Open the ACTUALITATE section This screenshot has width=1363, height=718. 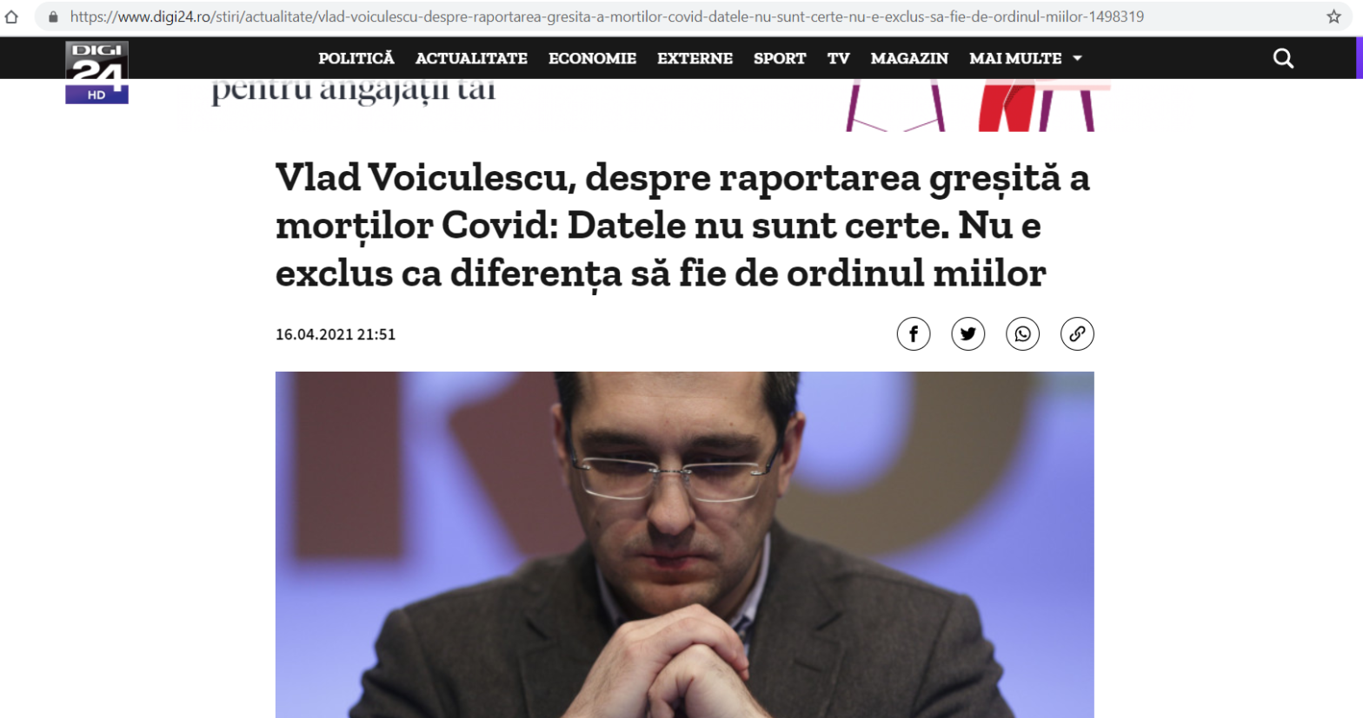tap(471, 58)
